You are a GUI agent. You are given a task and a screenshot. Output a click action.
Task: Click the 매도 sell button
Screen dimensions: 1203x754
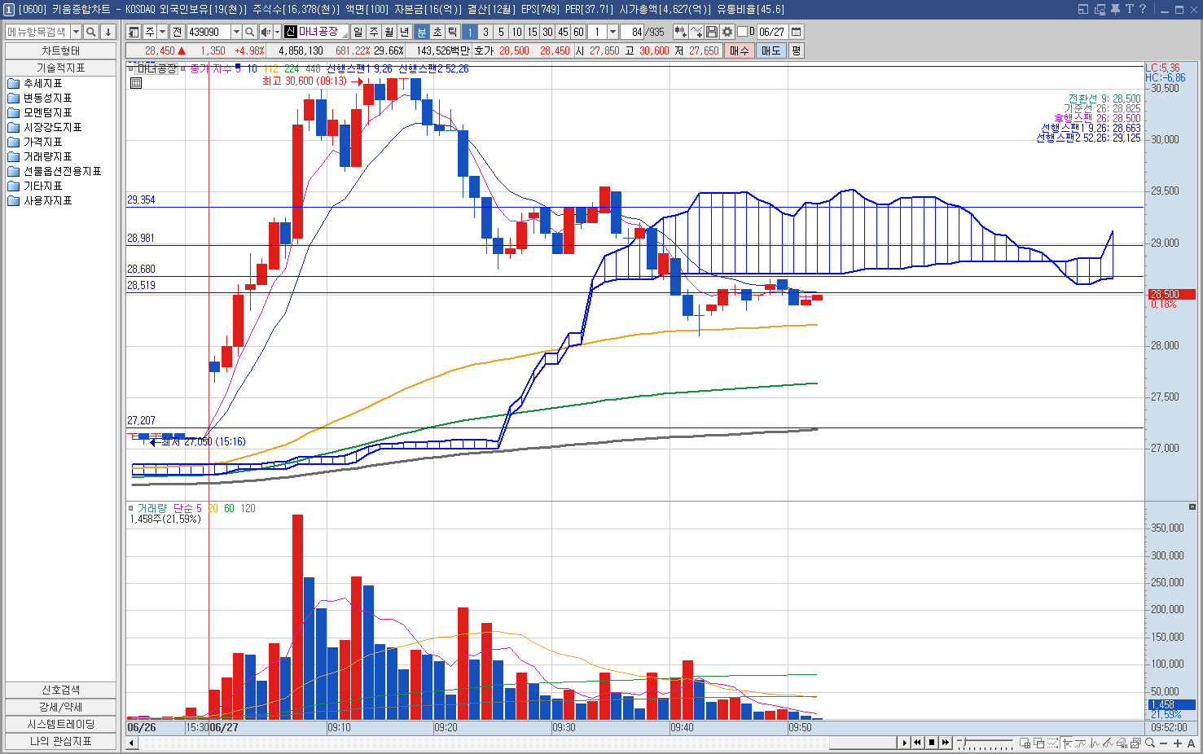point(771,50)
